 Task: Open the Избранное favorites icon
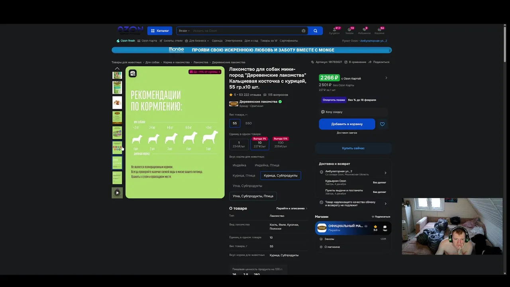pos(364,31)
